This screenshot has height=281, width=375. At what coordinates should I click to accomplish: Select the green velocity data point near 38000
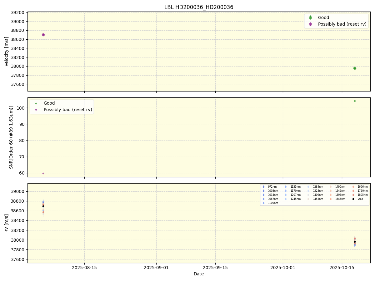[355, 68]
